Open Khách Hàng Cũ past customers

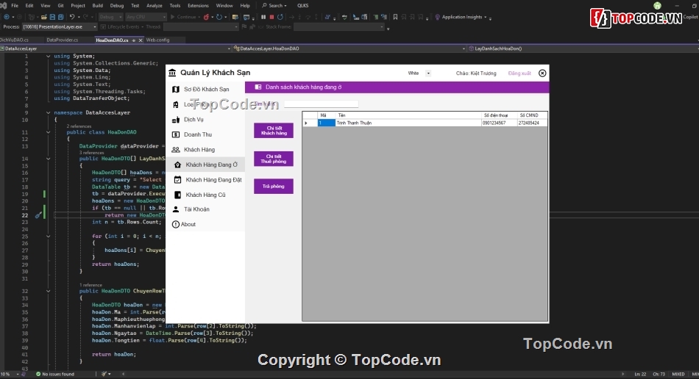tap(205, 195)
